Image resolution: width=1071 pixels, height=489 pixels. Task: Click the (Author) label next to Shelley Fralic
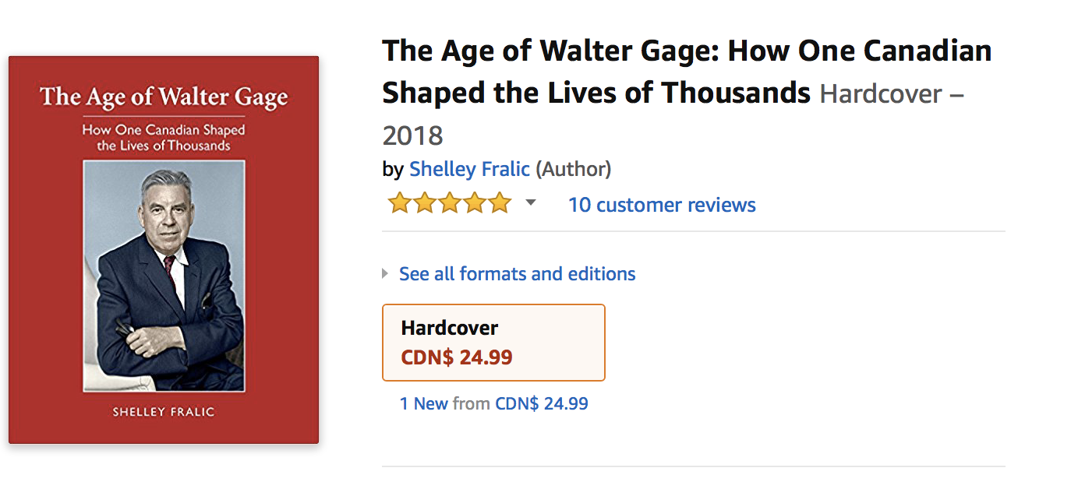pyautogui.click(x=572, y=169)
